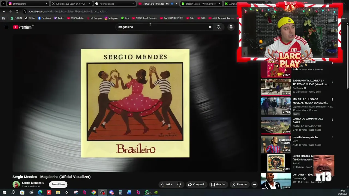The height and width of the screenshot is (196, 349).
Task: Open Don Omar Taboo video thumbnail
Action: (276, 181)
